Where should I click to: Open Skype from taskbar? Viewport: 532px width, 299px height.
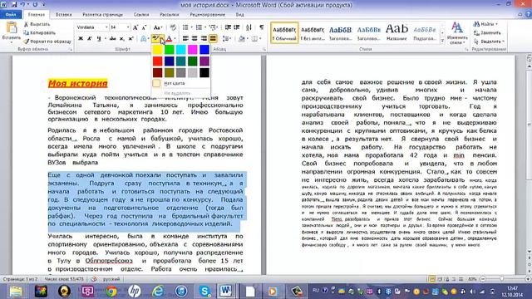click(x=204, y=292)
